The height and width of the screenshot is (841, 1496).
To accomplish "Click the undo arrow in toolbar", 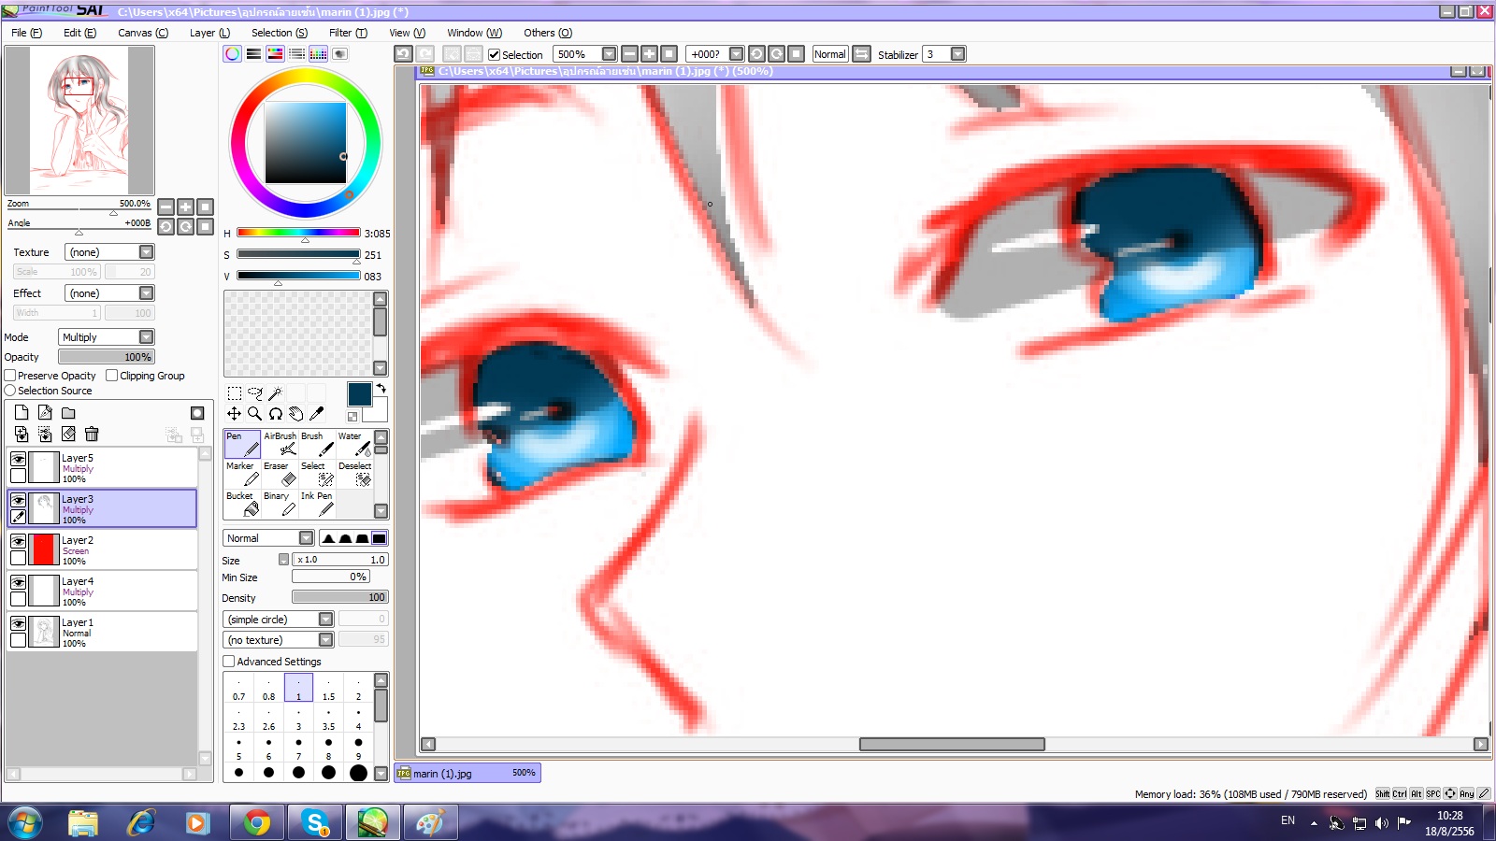I will point(403,54).
